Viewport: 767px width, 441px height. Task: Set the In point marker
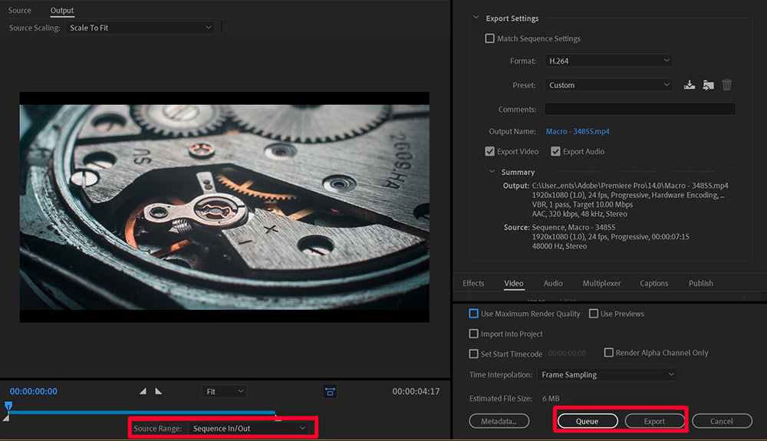point(143,391)
